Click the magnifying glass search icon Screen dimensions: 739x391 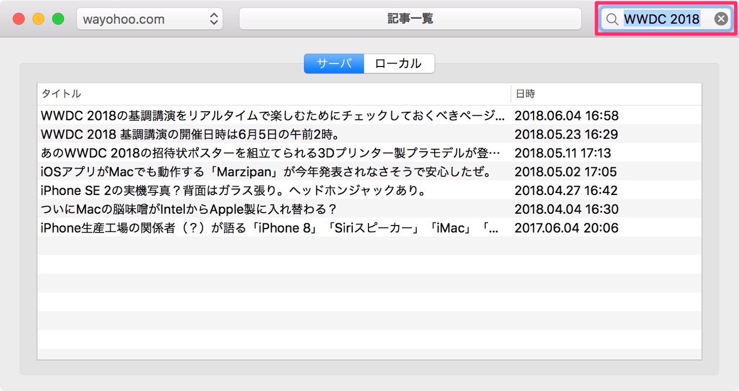pyautogui.click(x=613, y=19)
